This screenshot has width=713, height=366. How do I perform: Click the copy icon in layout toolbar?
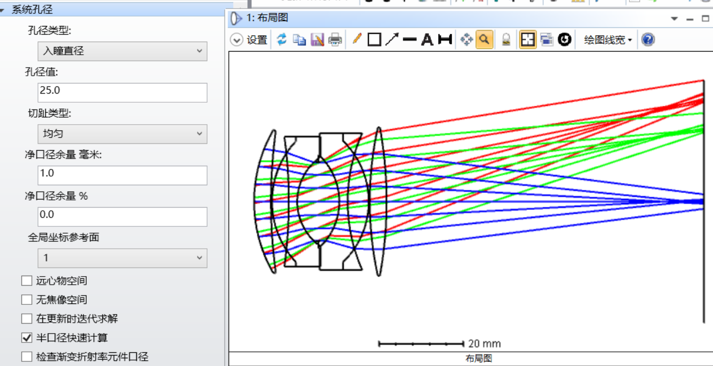pos(299,40)
